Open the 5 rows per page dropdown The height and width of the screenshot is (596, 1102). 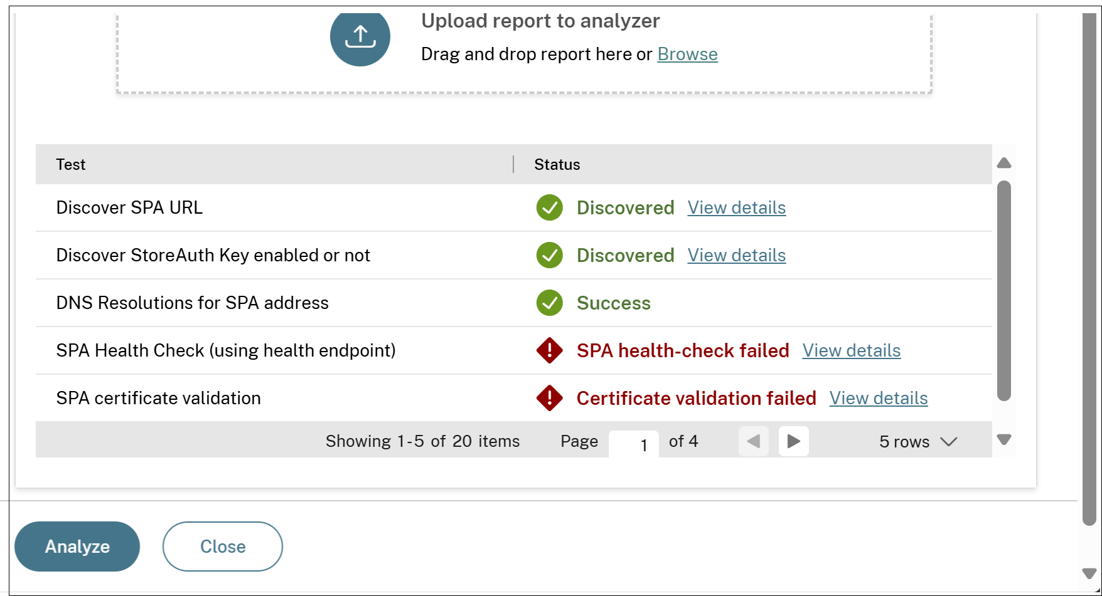[918, 442]
